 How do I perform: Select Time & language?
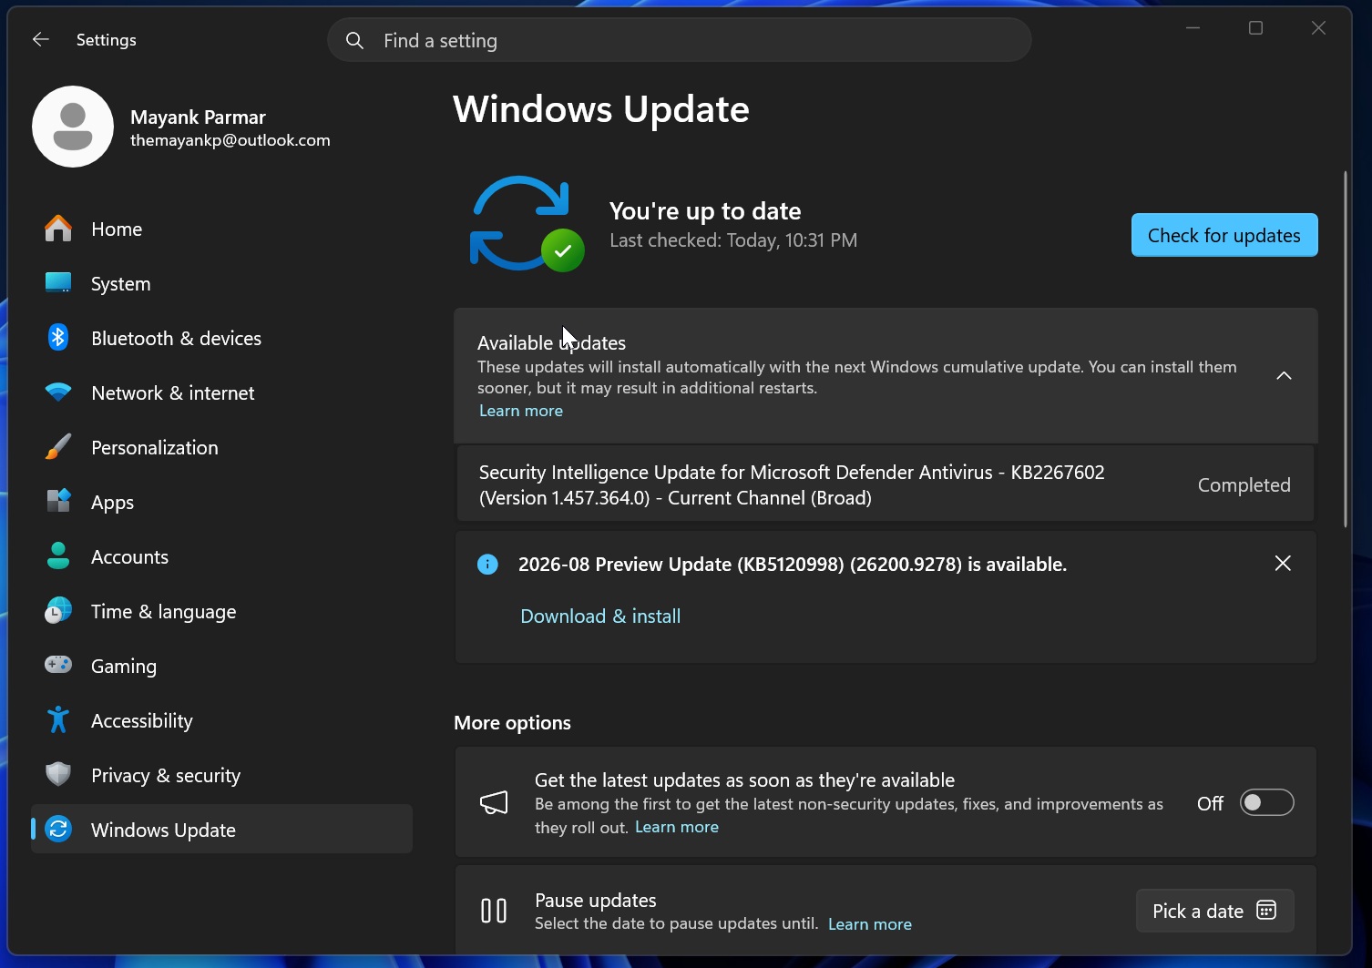pos(221,611)
